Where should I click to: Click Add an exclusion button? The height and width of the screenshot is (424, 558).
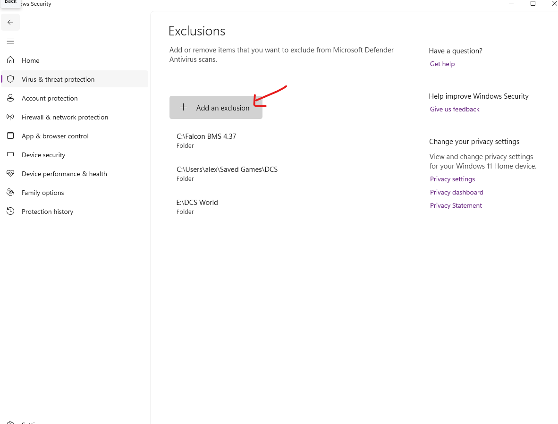[216, 108]
